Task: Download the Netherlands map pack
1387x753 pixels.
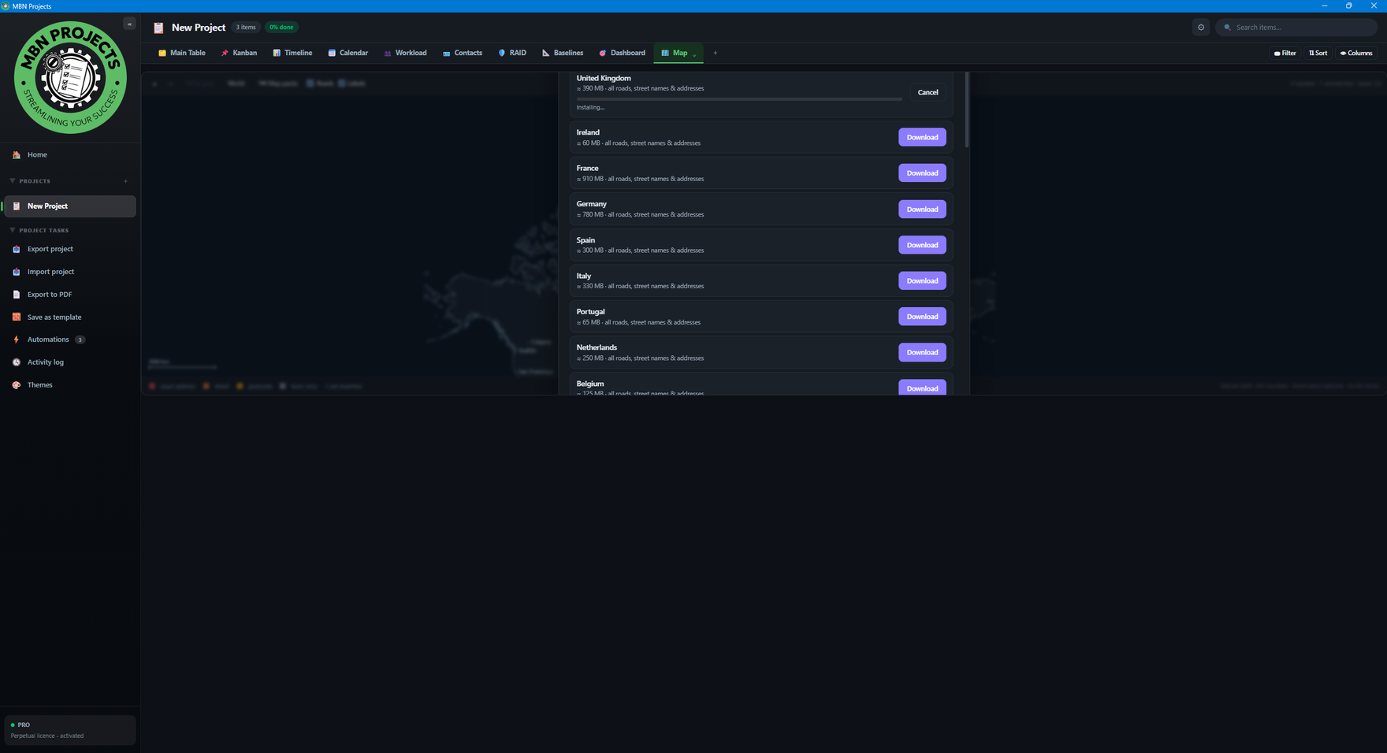Action: coord(922,352)
